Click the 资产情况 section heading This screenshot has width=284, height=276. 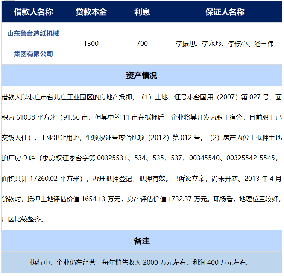141,76
